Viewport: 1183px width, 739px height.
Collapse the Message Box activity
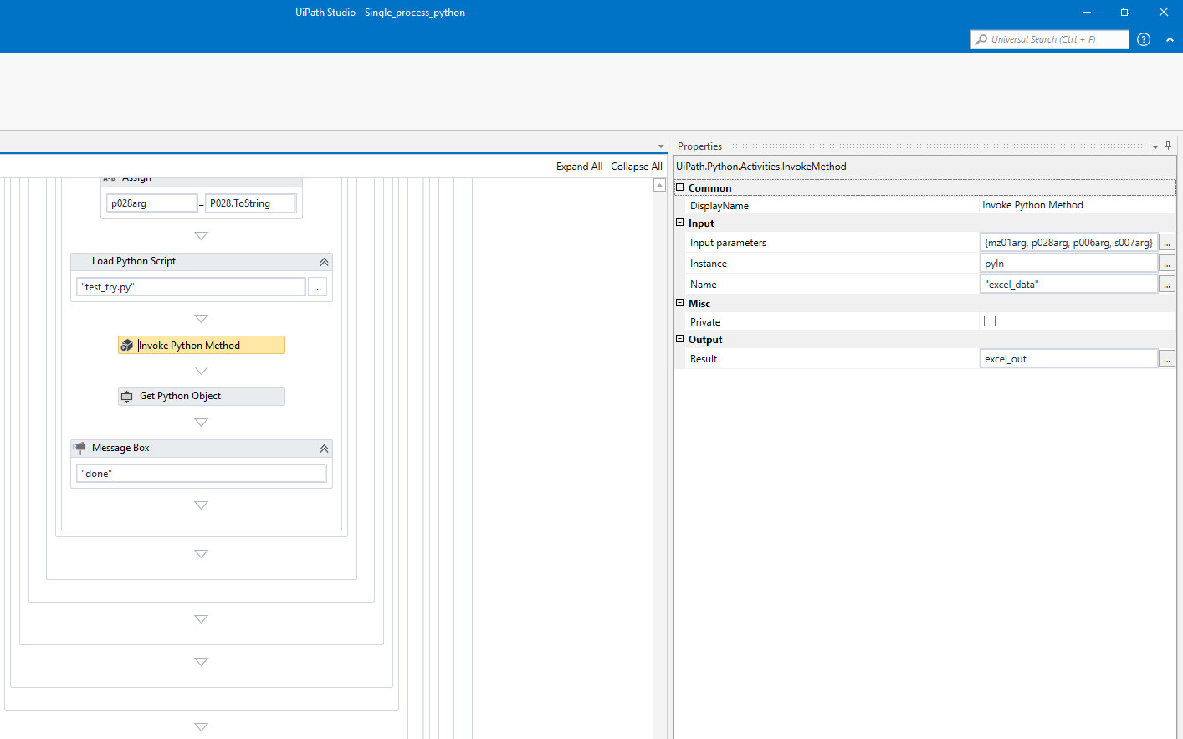[x=324, y=448]
